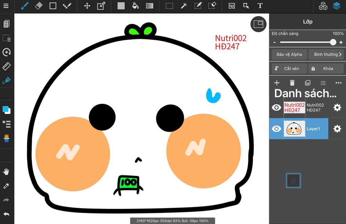The image size is (346, 224).
Task: Open the layer more options ellipsis
Action: coord(339,83)
